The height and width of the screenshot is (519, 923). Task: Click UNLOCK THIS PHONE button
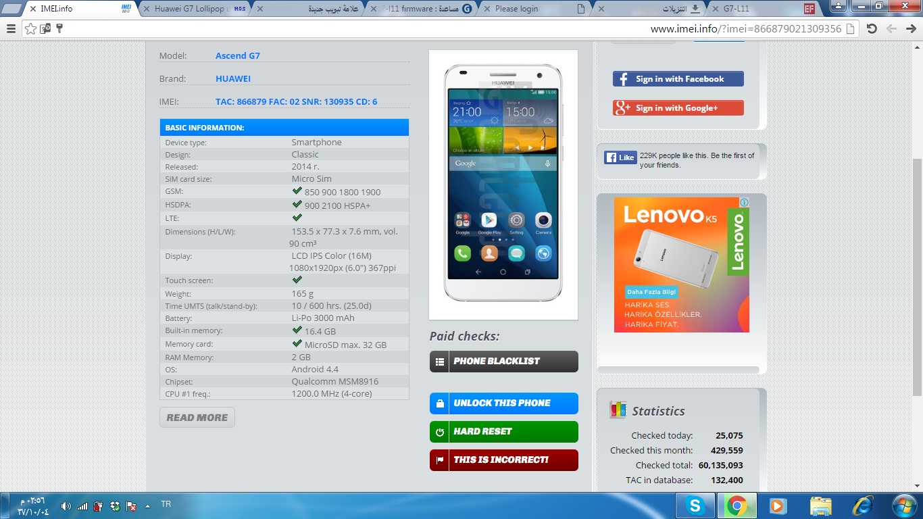(x=504, y=403)
